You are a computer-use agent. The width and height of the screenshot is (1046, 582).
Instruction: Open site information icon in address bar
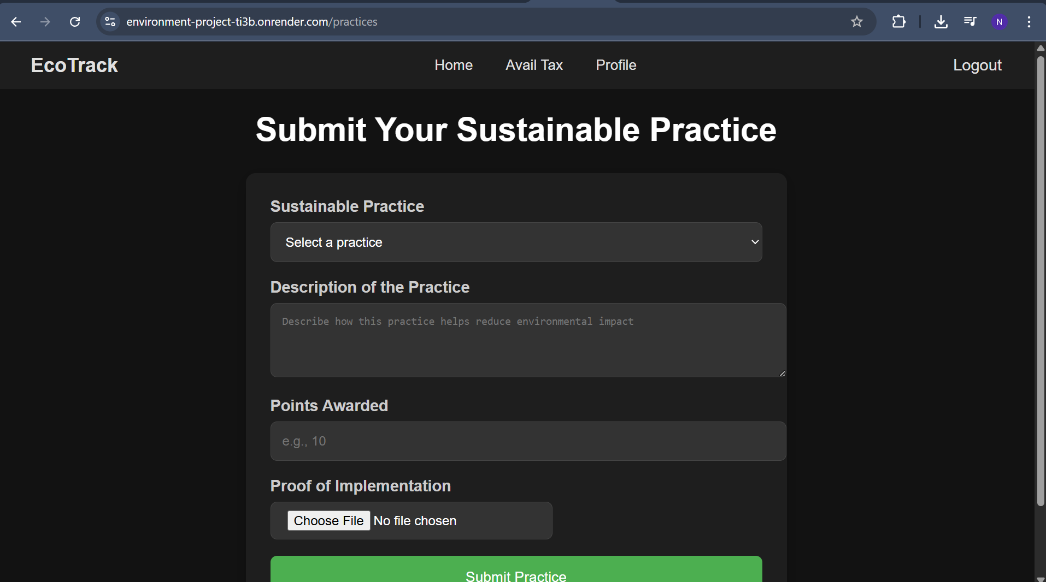[x=110, y=22]
